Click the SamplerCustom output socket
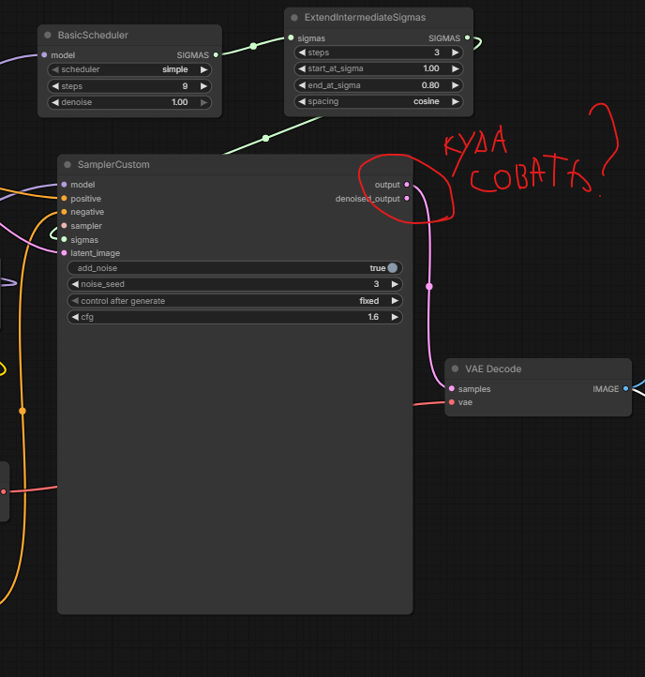The width and height of the screenshot is (645, 677). (407, 185)
